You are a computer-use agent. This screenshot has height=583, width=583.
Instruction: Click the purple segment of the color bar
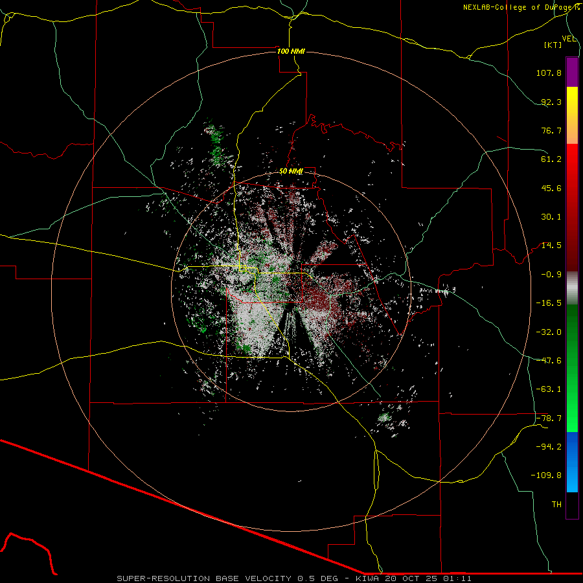coord(572,73)
